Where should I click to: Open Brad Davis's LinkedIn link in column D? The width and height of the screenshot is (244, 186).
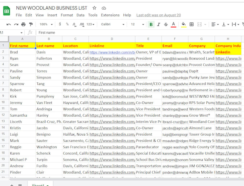click(x=112, y=52)
